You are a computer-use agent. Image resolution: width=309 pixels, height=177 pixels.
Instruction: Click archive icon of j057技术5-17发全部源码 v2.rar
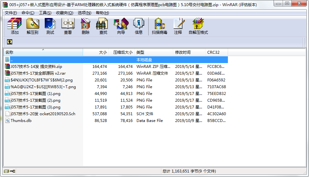(7, 73)
